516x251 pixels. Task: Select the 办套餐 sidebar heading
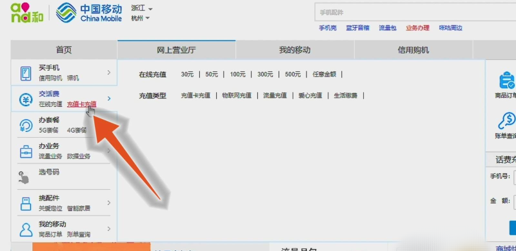49,120
